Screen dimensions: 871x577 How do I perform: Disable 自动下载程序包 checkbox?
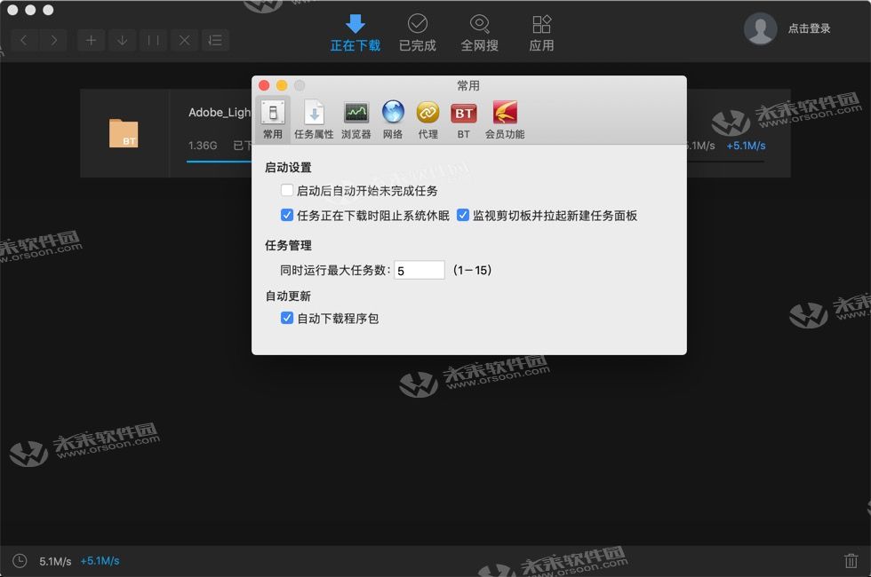coord(286,318)
